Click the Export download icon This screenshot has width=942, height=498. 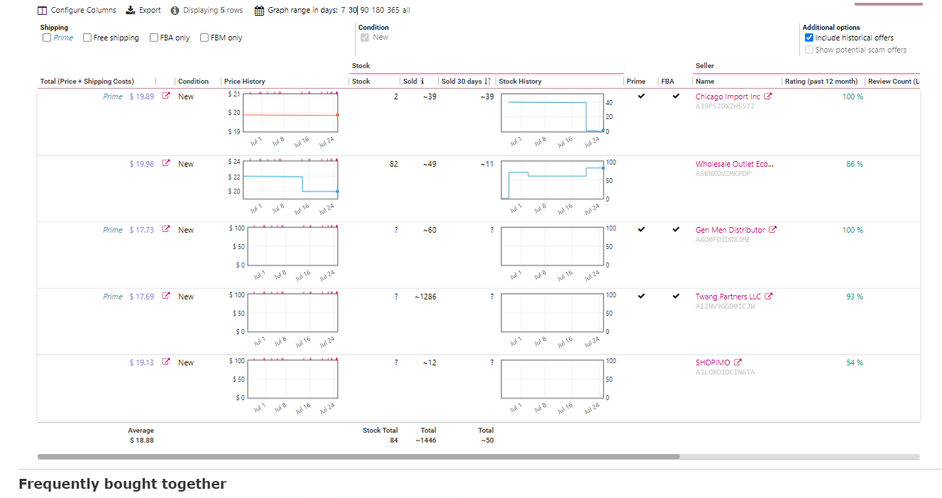[131, 11]
